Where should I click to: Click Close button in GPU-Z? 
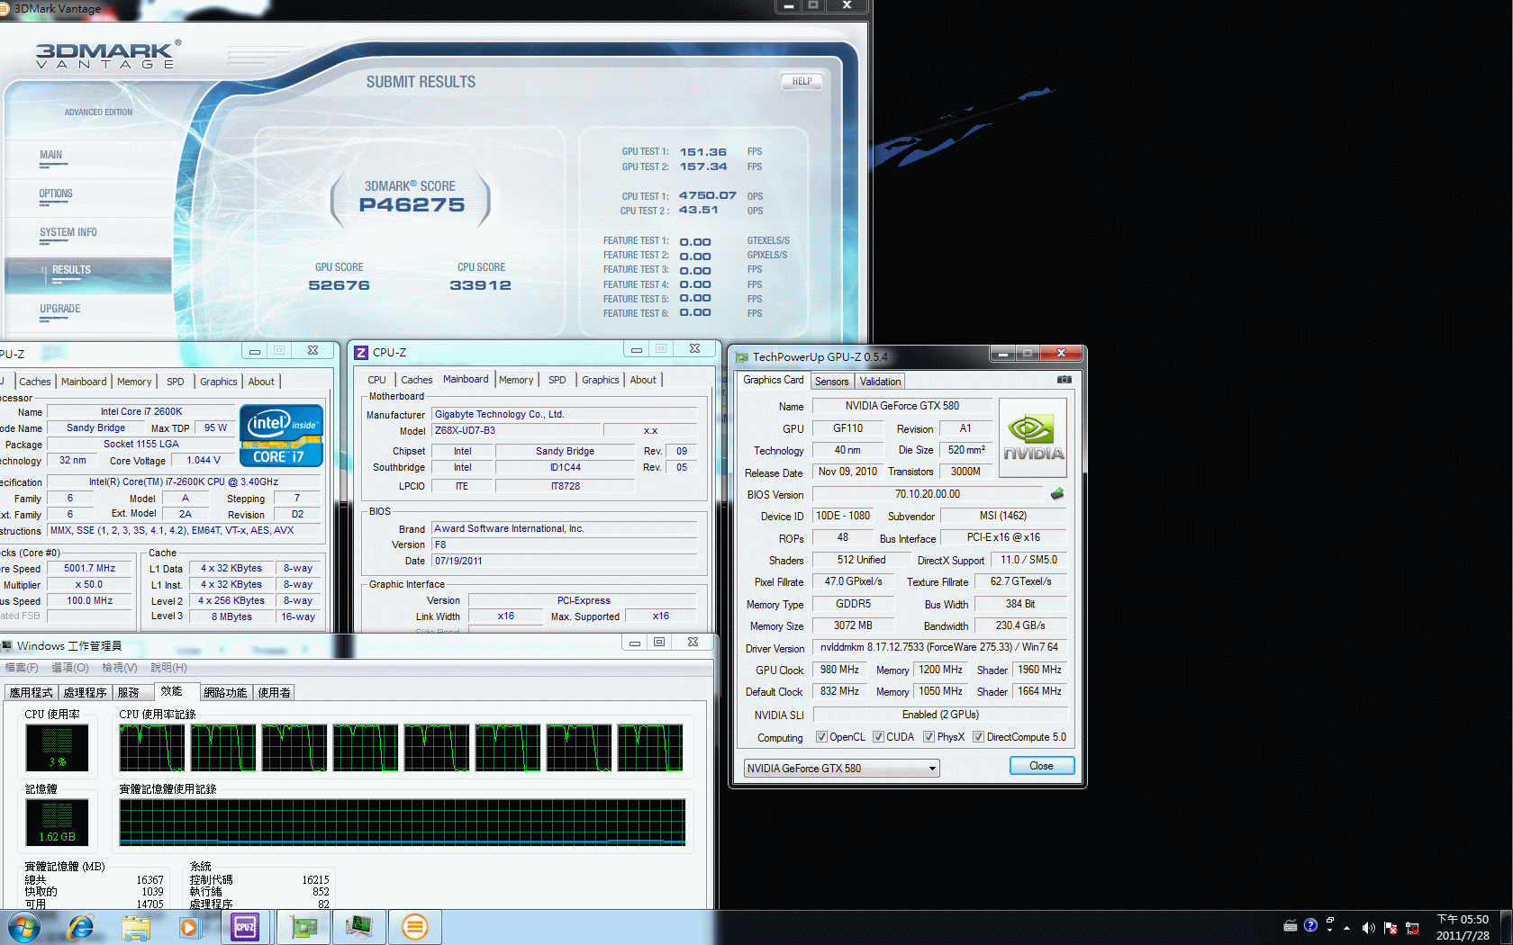(x=1041, y=766)
